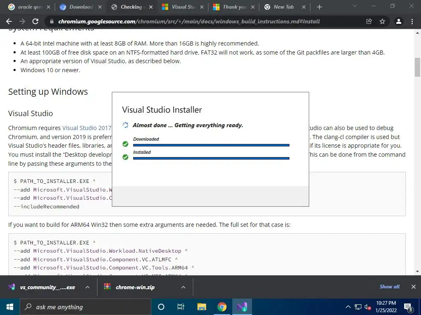Viewport: 421px width, 315px height.
Task: Show hidden system tray icons
Action: click(x=348, y=307)
